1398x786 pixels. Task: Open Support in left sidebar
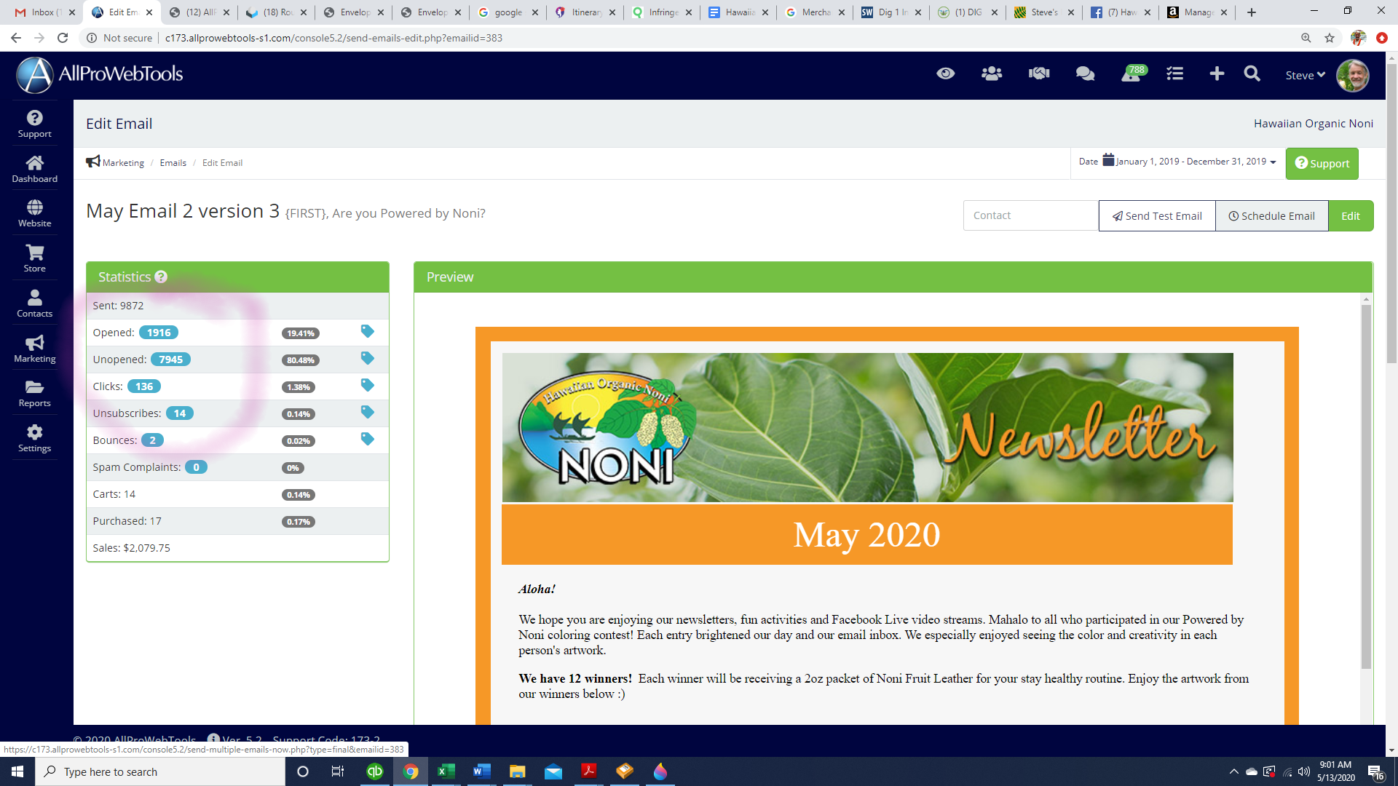click(34, 124)
